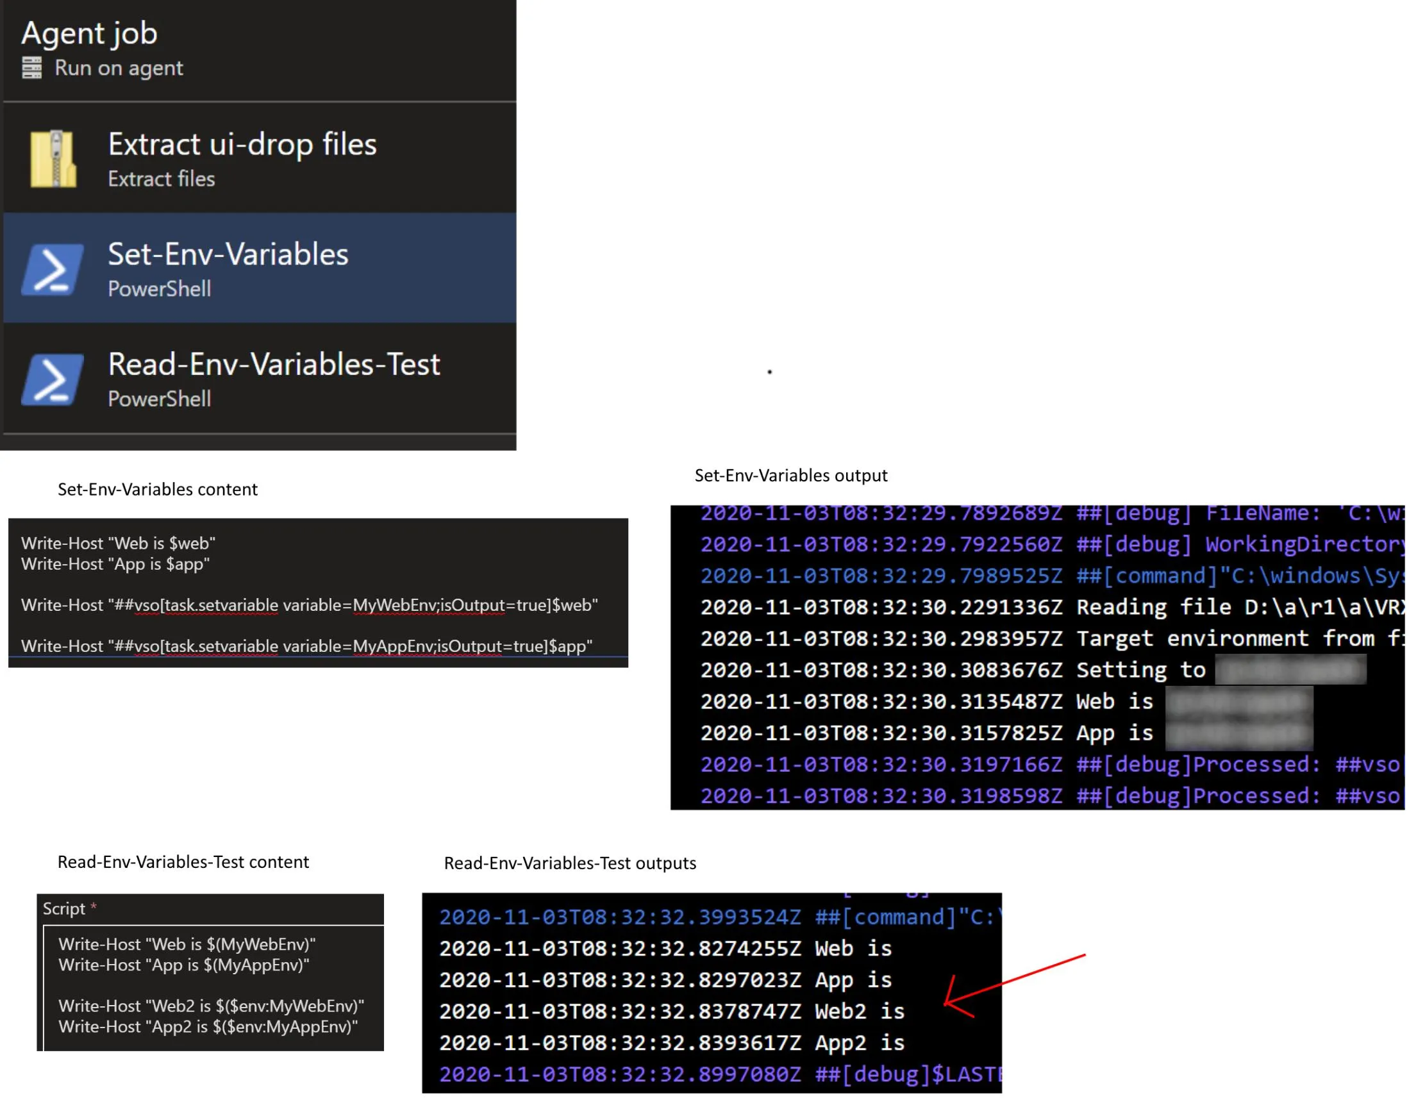Click the blurred value after Web is

1238,702
